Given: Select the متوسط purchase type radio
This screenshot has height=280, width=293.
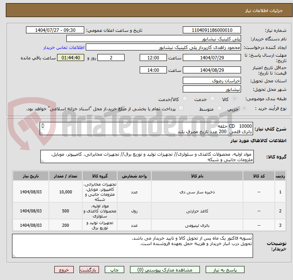Looking at the screenshot, I should point(219,108).
